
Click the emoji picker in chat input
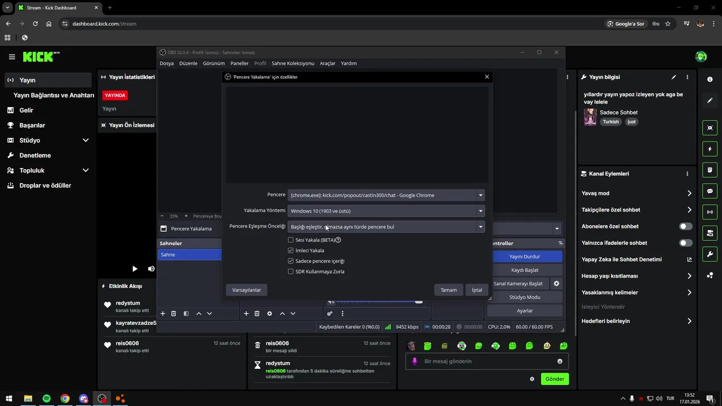(560, 361)
